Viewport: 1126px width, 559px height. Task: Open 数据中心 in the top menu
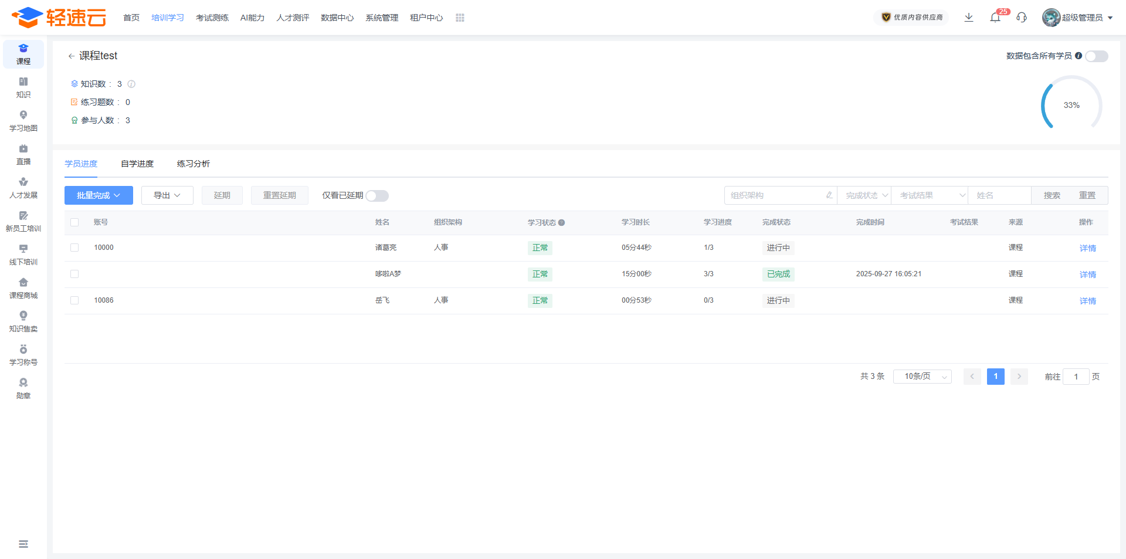tap(337, 18)
